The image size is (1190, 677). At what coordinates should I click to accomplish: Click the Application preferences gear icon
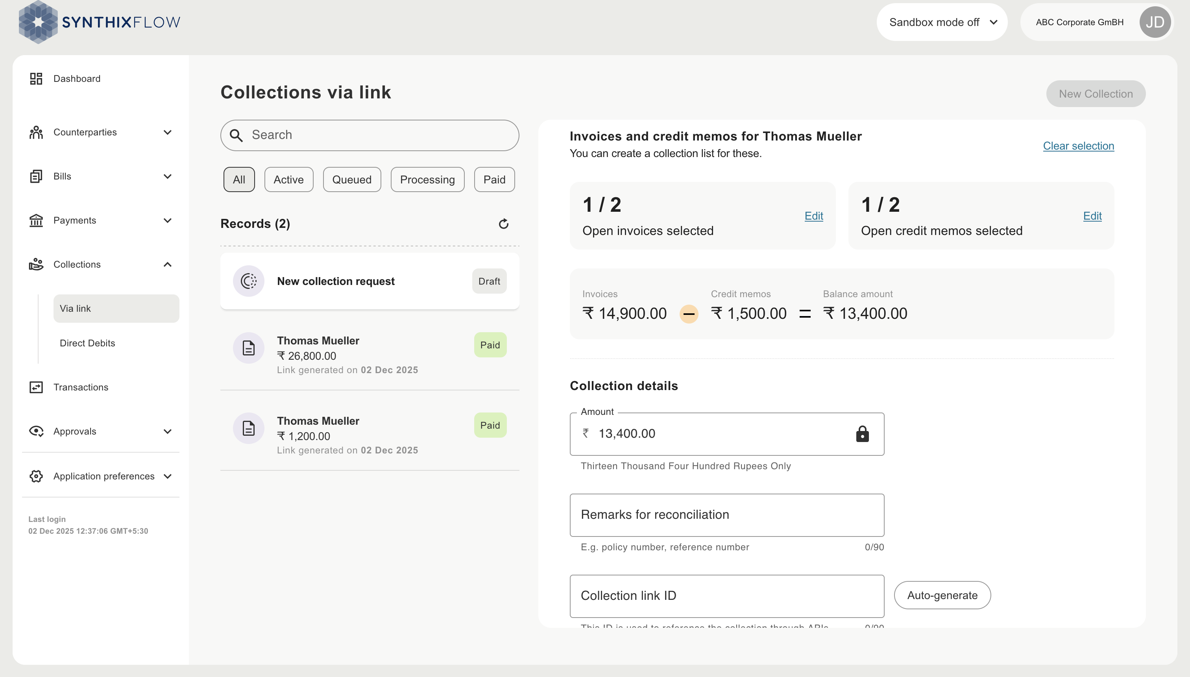(36, 476)
